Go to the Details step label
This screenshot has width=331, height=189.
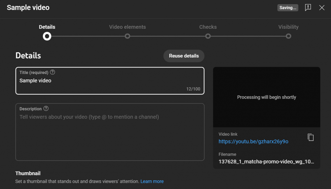tap(47, 27)
